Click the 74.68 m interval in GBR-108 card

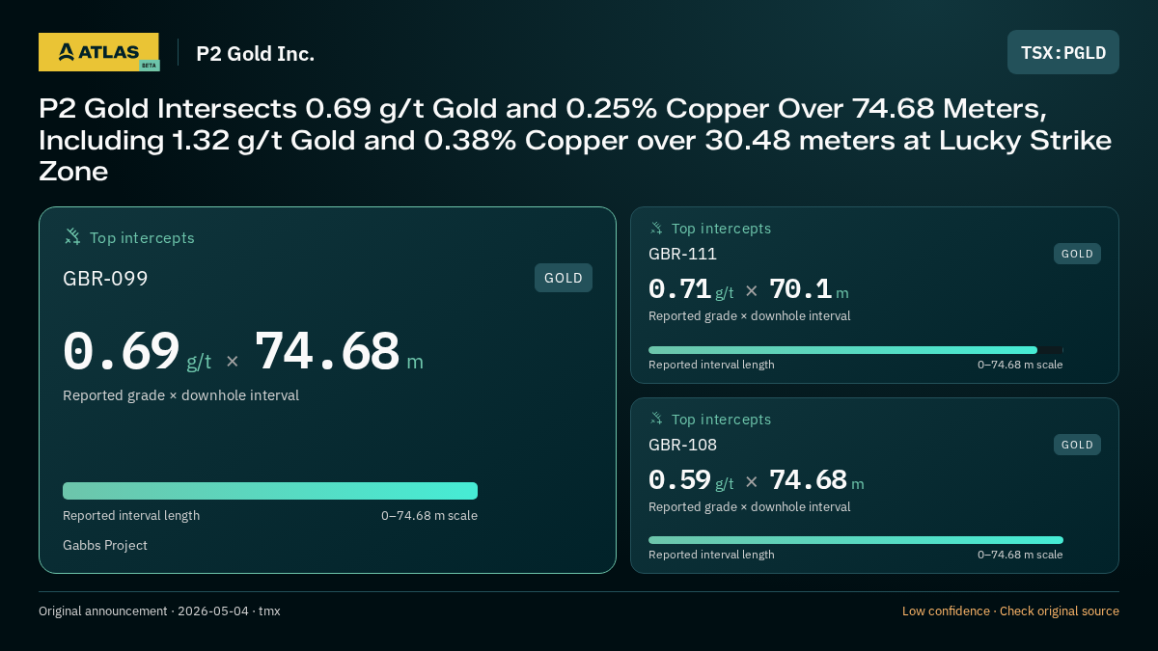(x=816, y=480)
